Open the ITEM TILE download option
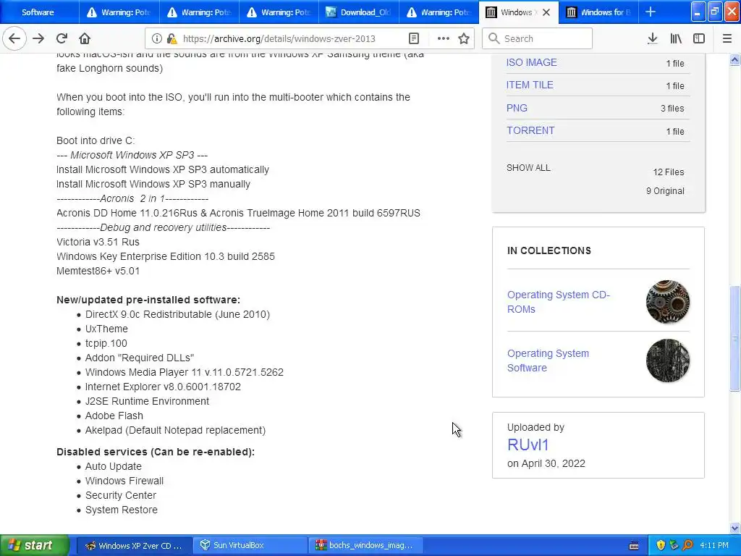Viewport: 741px width, 556px height. tap(530, 85)
